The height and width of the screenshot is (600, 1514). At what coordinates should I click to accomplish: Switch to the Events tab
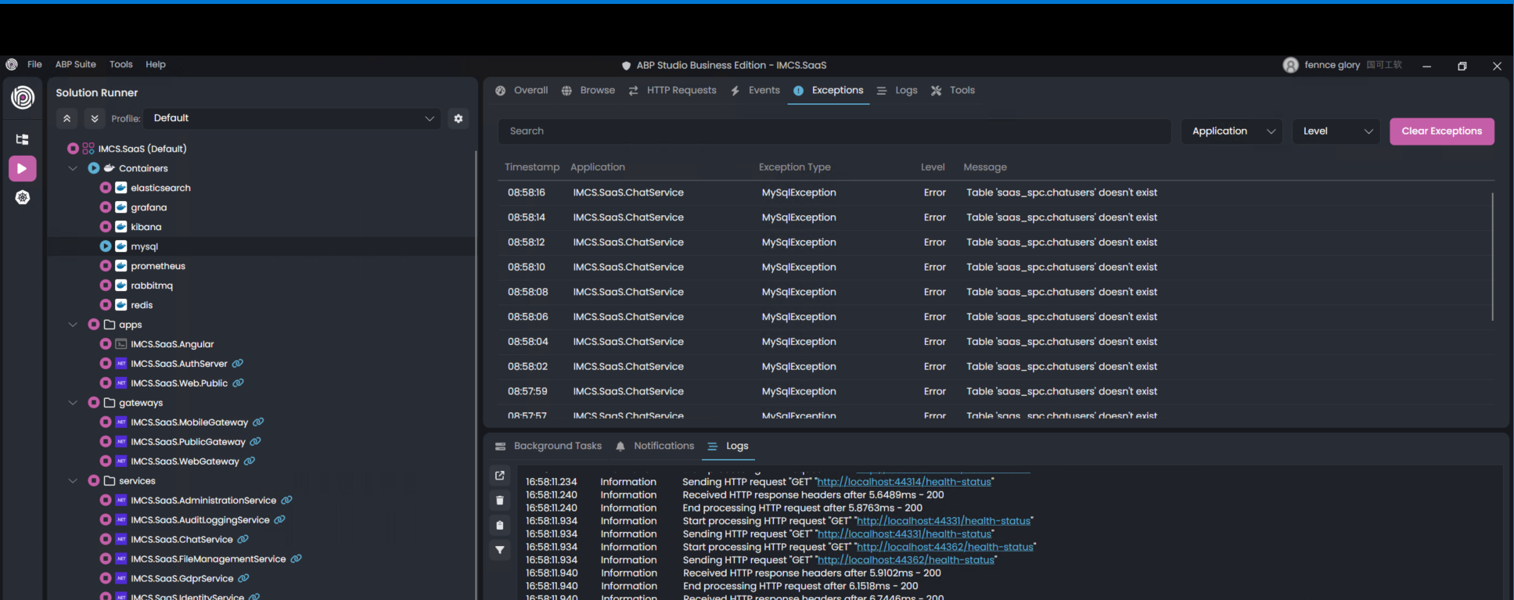(x=755, y=91)
